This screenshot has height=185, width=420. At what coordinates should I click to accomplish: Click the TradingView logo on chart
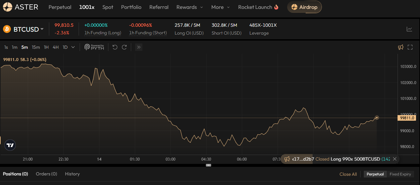click(x=10, y=145)
